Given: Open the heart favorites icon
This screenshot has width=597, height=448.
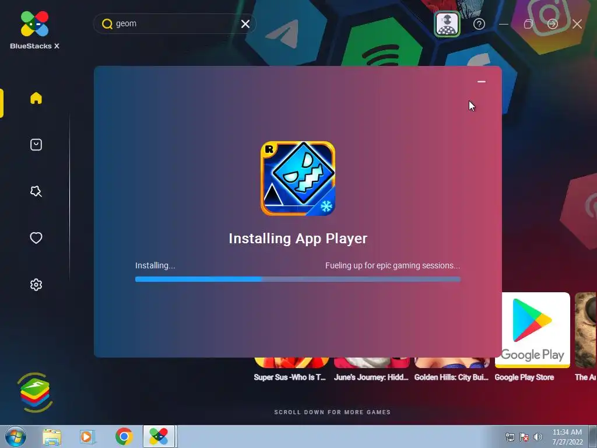Looking at the screenshot, I should coord(36,238).
